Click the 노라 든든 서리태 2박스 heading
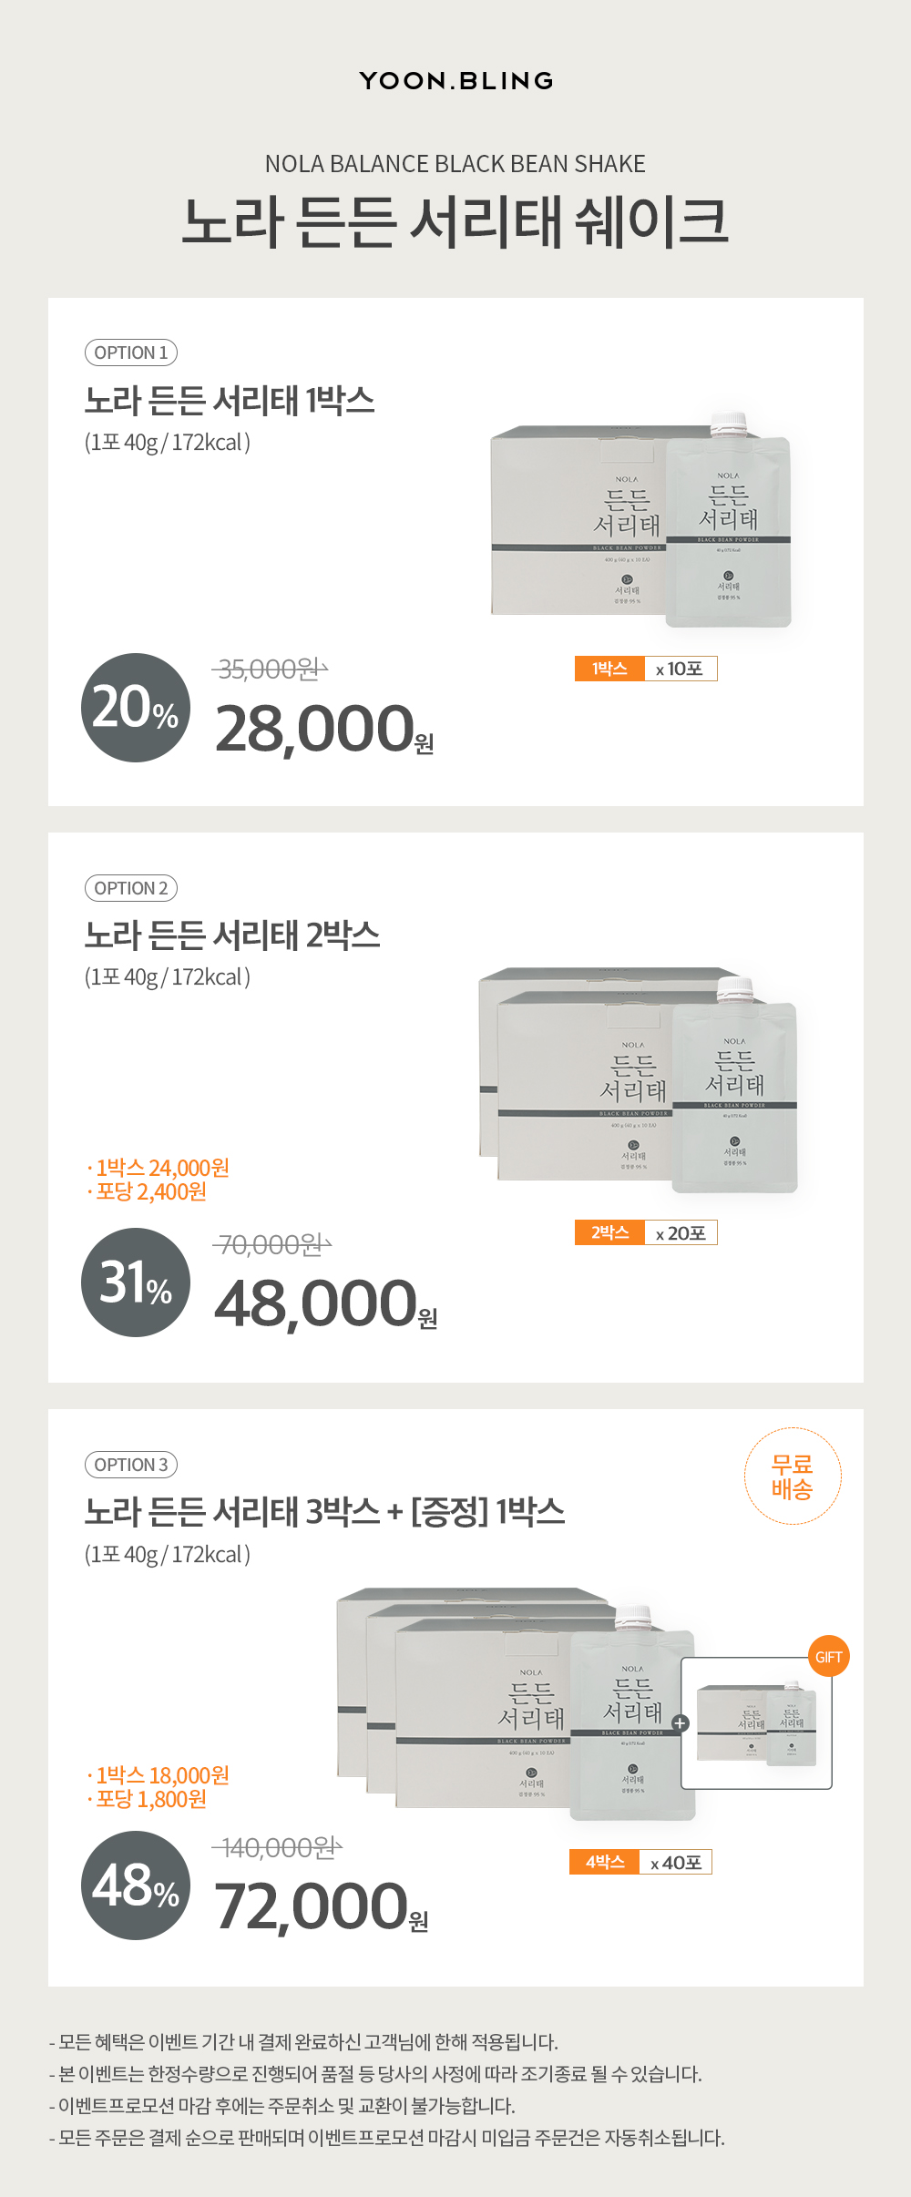911x2197 pixels. (x=232, y=935)
